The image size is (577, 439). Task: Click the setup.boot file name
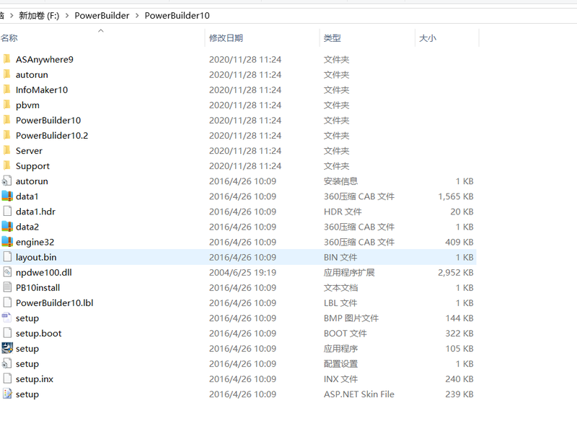point(39,333)
